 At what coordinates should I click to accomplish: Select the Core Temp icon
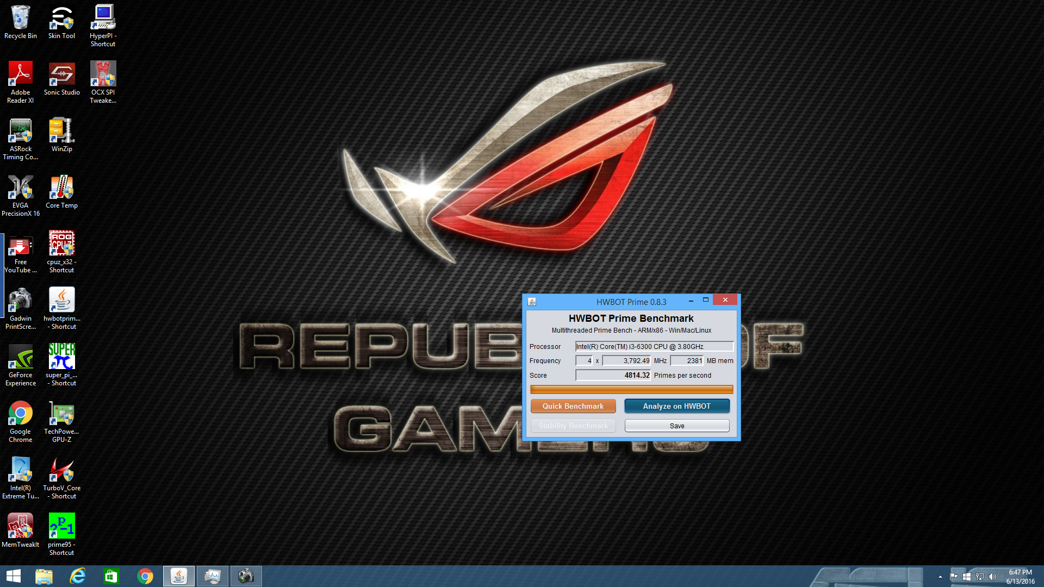click(x=61, y=191)
